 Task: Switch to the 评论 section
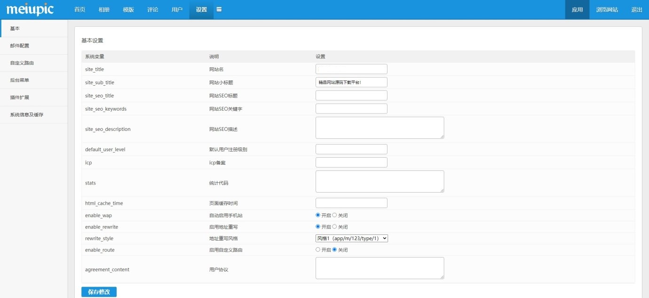[153, 9]
